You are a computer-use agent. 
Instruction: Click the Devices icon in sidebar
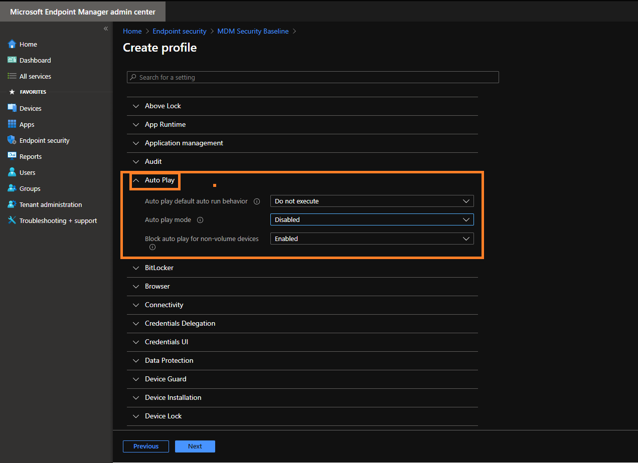tap(12, 108)
